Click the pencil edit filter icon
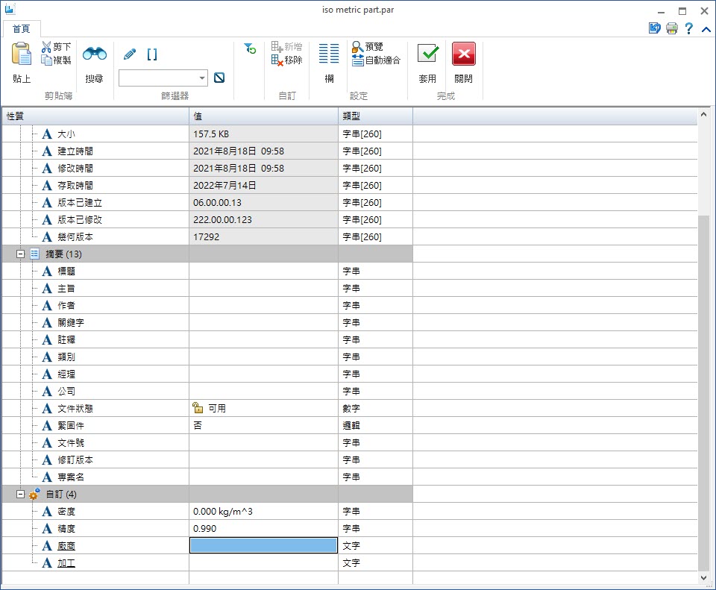Image resolution: width=716 pixels, height=590 pixels. 130,54
